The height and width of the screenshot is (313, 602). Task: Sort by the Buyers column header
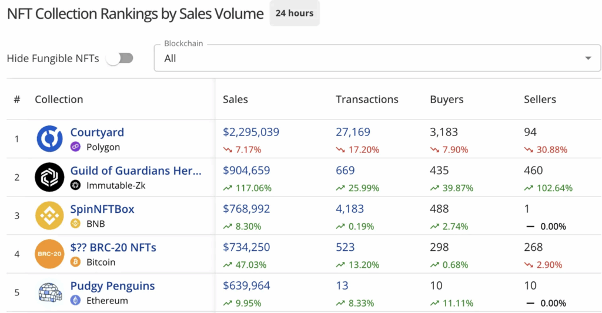(447, 100)
